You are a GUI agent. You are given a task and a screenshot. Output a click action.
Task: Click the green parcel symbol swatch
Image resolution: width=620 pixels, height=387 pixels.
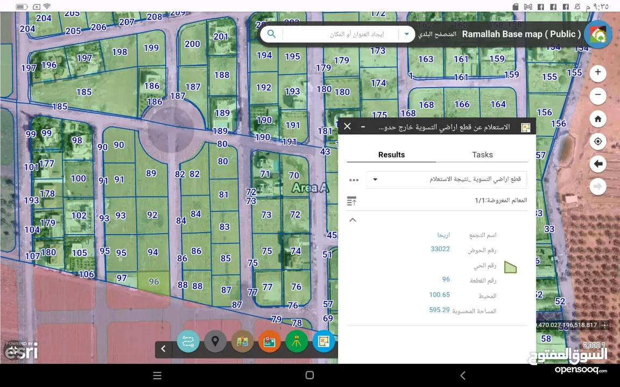tap(510, 267)
